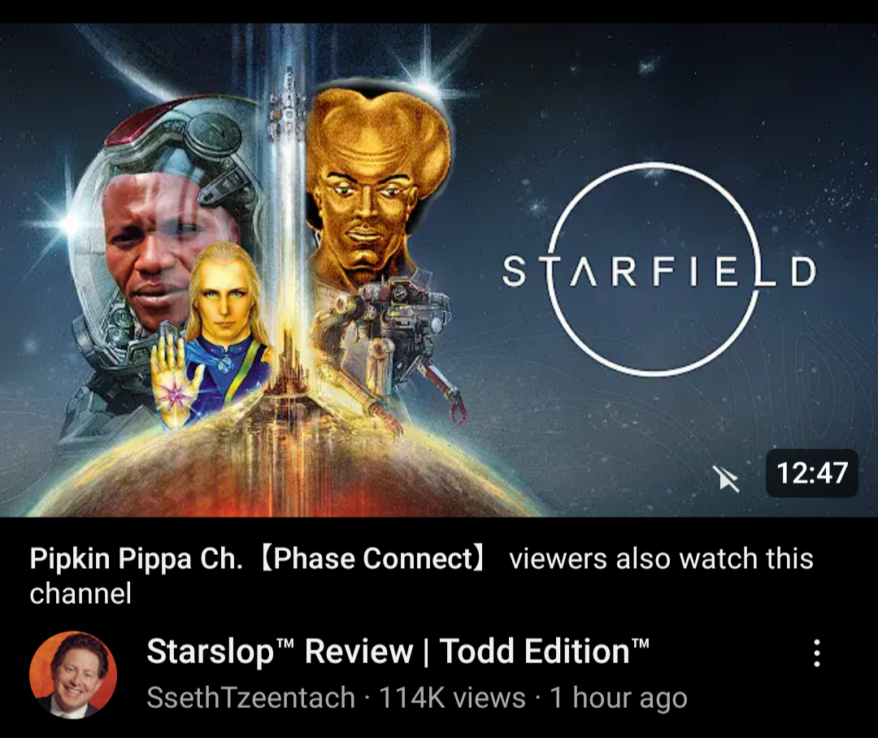Screen dimensions: 878x738
Task: Tap the muted speaker icon on thumbnail
Action: (x=726, y=479)
